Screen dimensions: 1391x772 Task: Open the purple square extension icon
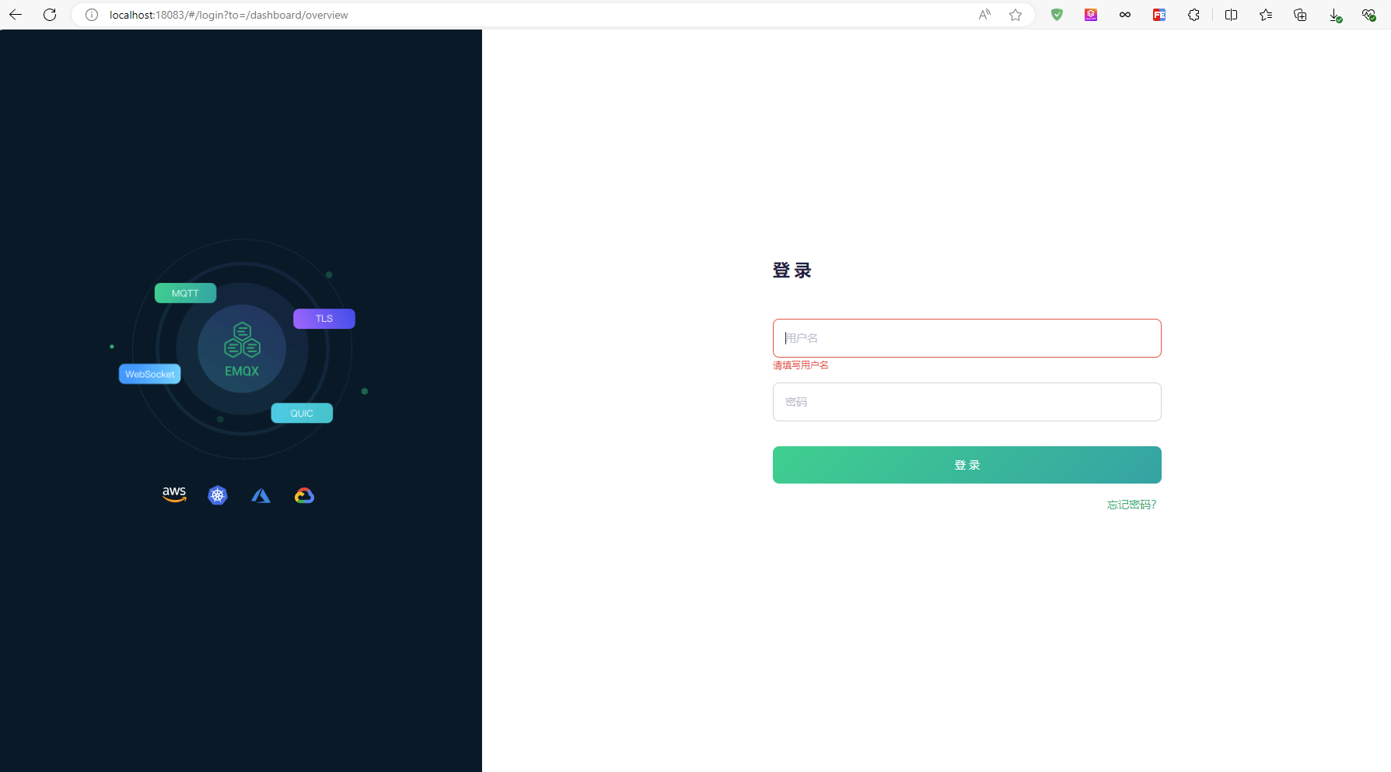1091,15
